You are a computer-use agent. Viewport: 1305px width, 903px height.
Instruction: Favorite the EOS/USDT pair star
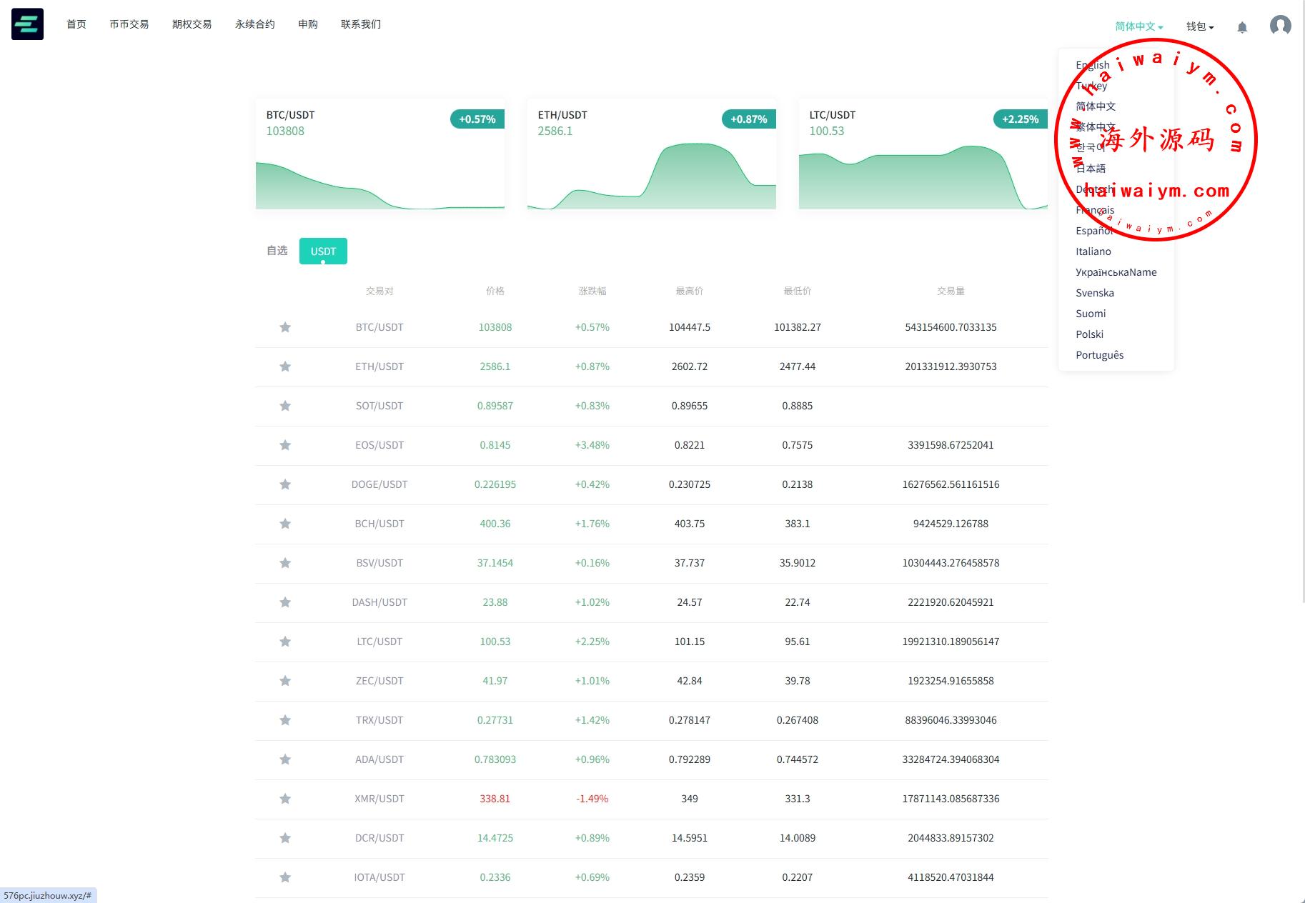pos(285,445)
